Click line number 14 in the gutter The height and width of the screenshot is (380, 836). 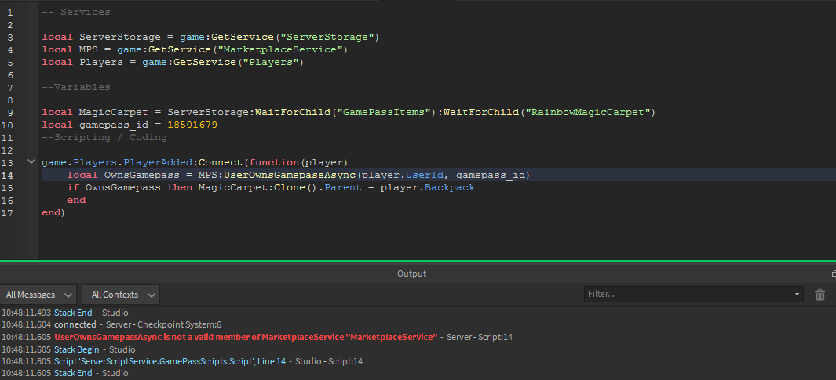[8, 175]
